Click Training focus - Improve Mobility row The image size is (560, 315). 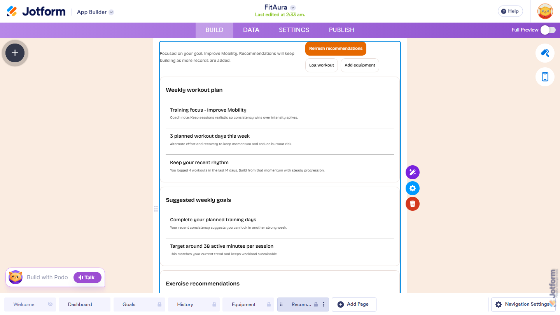[280, 113]
